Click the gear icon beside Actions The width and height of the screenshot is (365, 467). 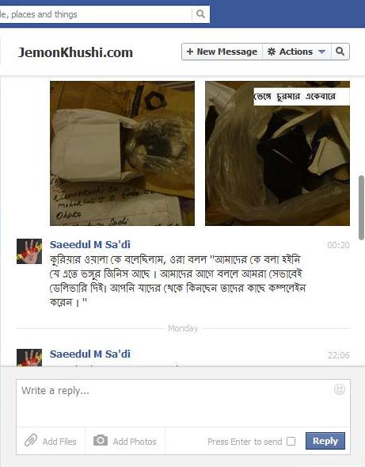(x=272, y=52)
